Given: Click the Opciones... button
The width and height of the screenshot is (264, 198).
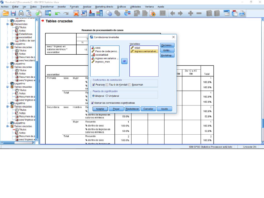Looking at the screenshot, I should tap(167, 45).
